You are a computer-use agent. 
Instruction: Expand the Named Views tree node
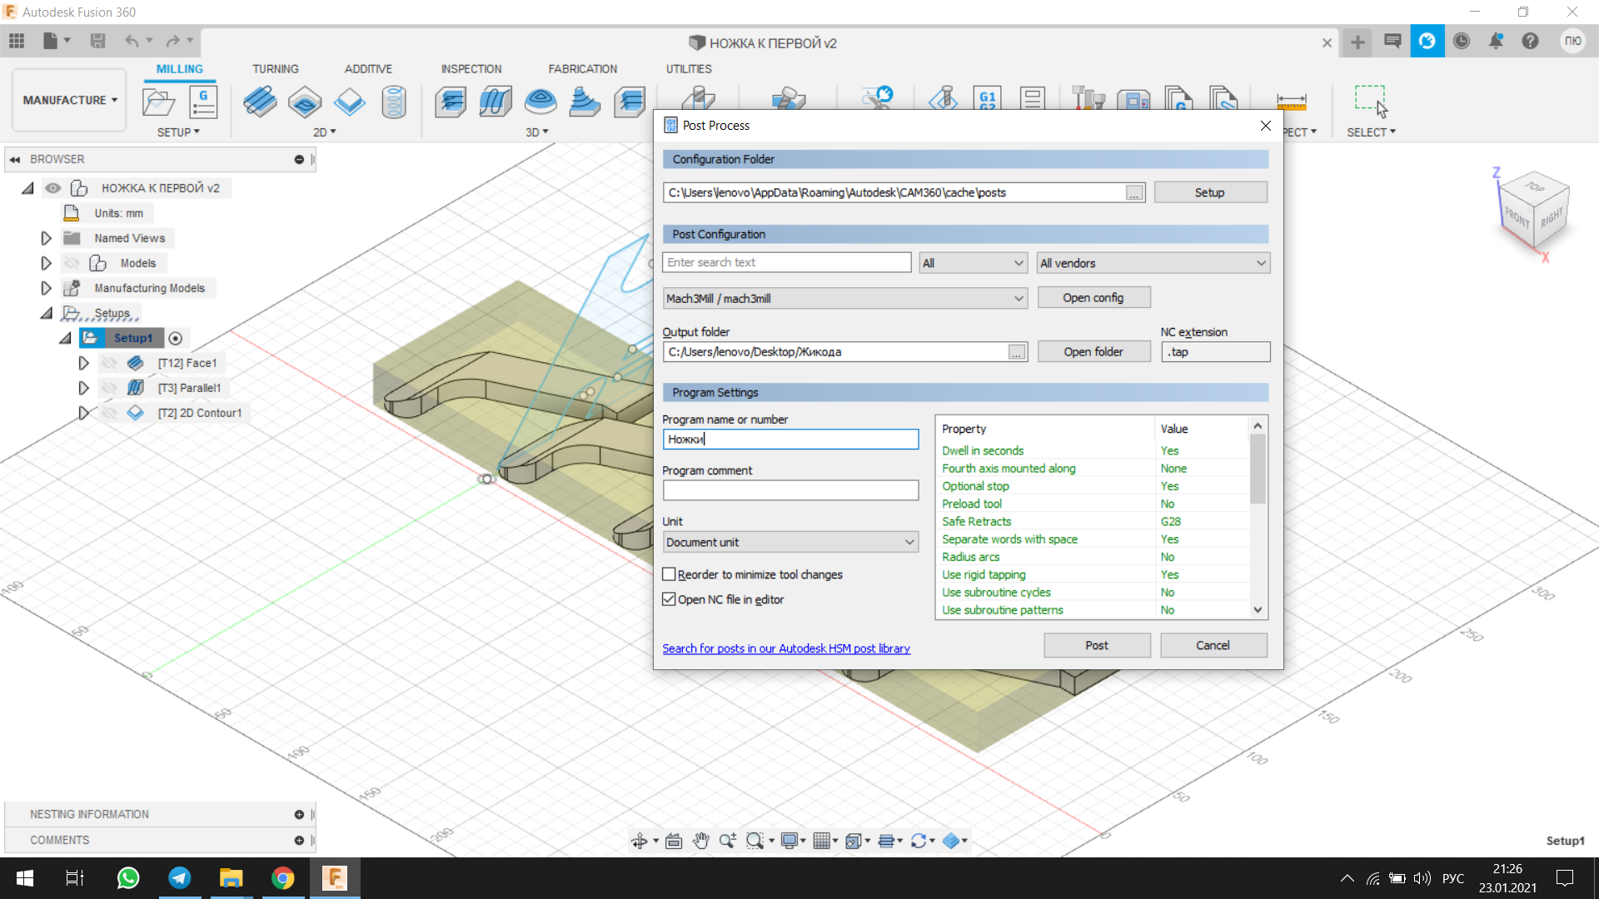click(46, 238)
